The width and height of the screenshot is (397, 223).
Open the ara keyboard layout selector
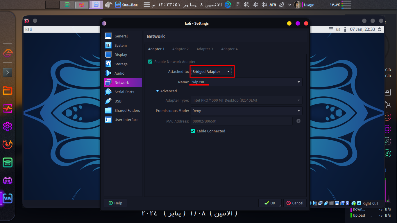(x=273, y=5)
